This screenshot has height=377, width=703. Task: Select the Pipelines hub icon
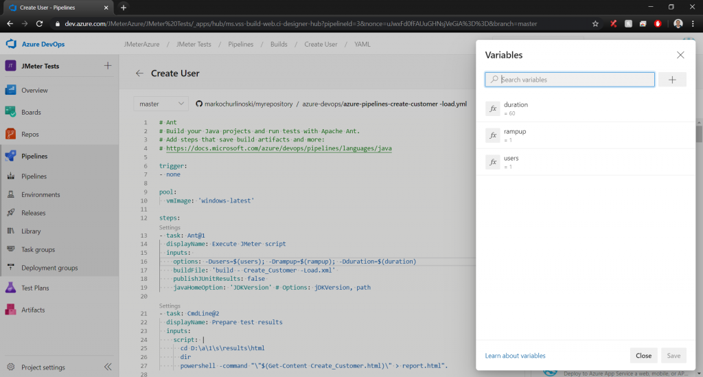tap(11, 156)
